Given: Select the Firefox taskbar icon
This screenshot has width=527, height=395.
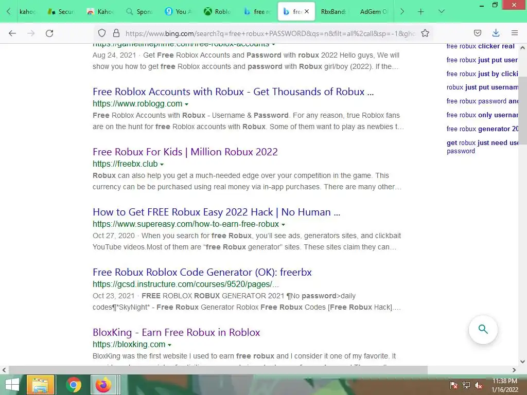Looking at the screenshot, I should (103, 385).
